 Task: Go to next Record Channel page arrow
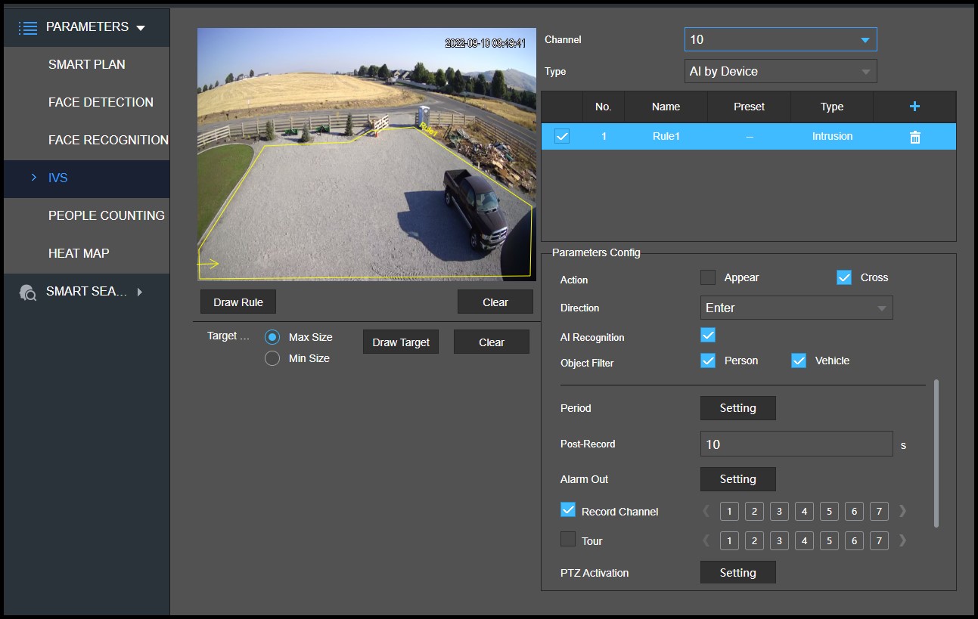point(902,511)
